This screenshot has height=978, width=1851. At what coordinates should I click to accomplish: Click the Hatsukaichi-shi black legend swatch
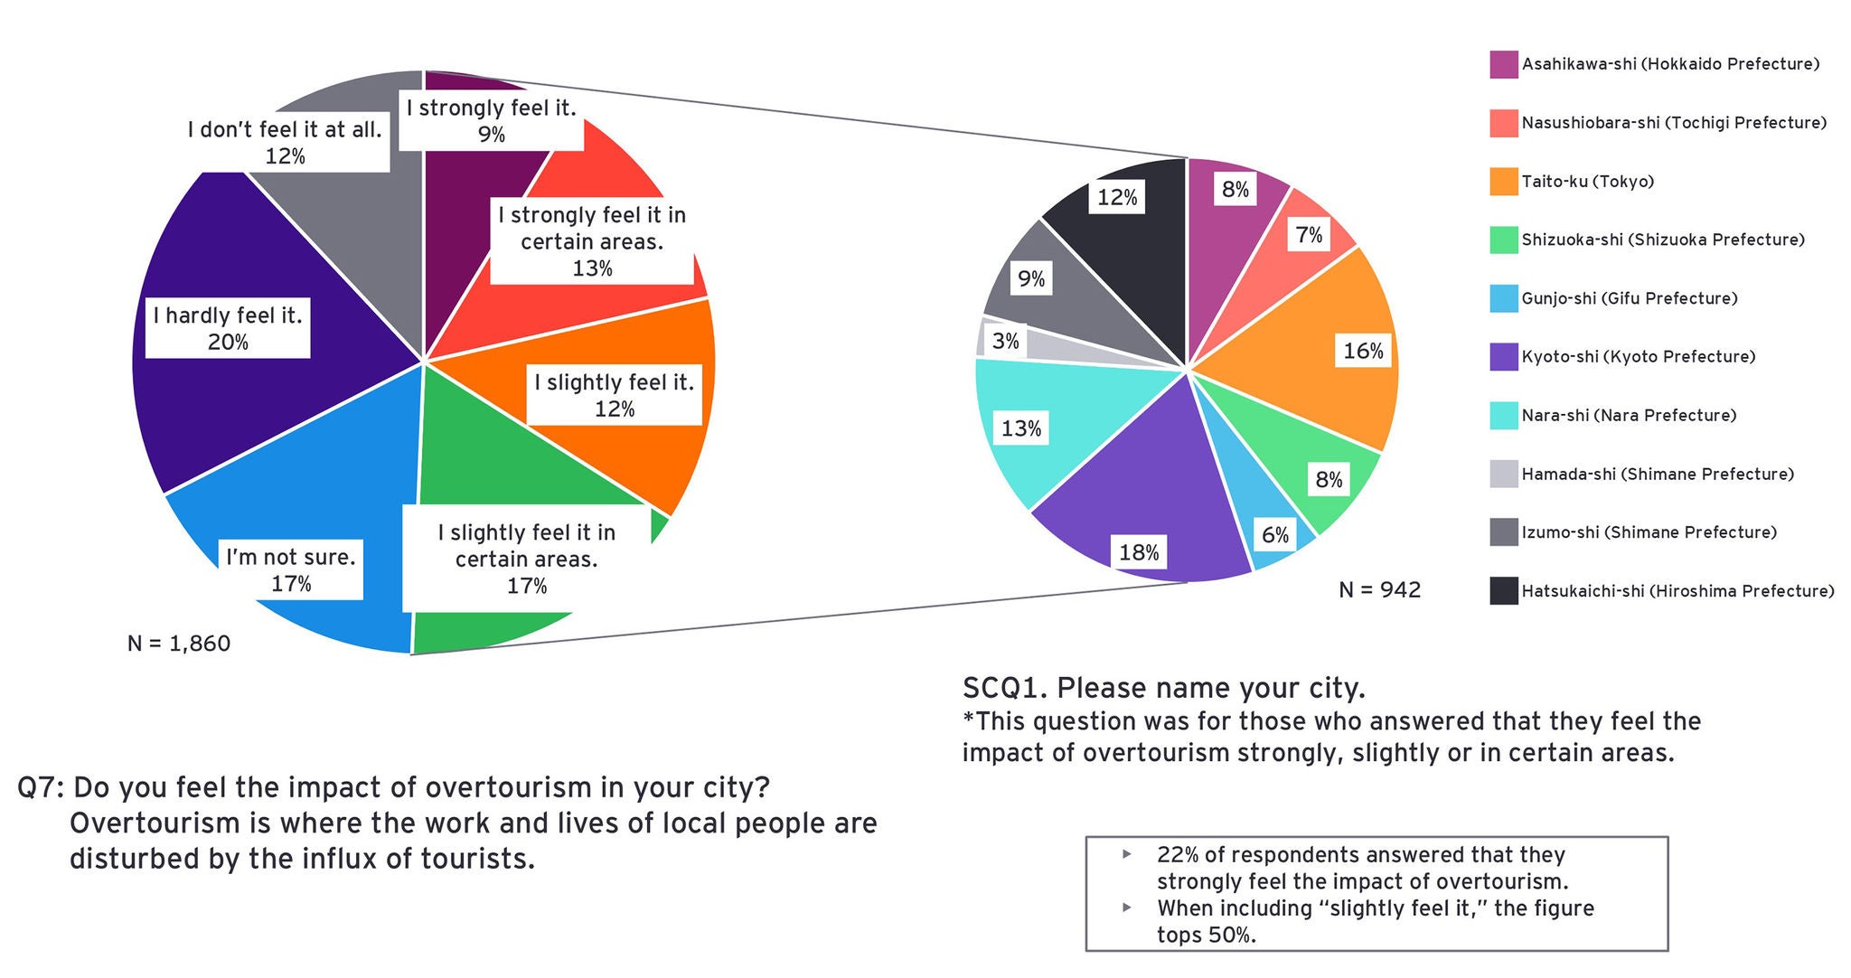pos(1503,591)
